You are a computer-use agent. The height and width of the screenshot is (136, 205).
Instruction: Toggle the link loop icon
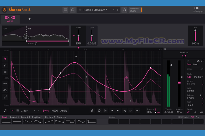[x=13, y=110]
